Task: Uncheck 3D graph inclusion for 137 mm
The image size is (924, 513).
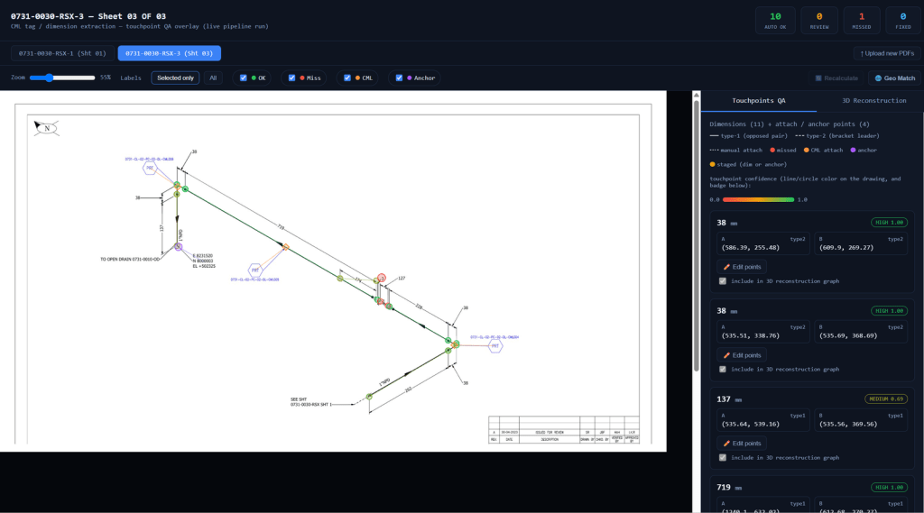Action: click(x=723, y=458)
